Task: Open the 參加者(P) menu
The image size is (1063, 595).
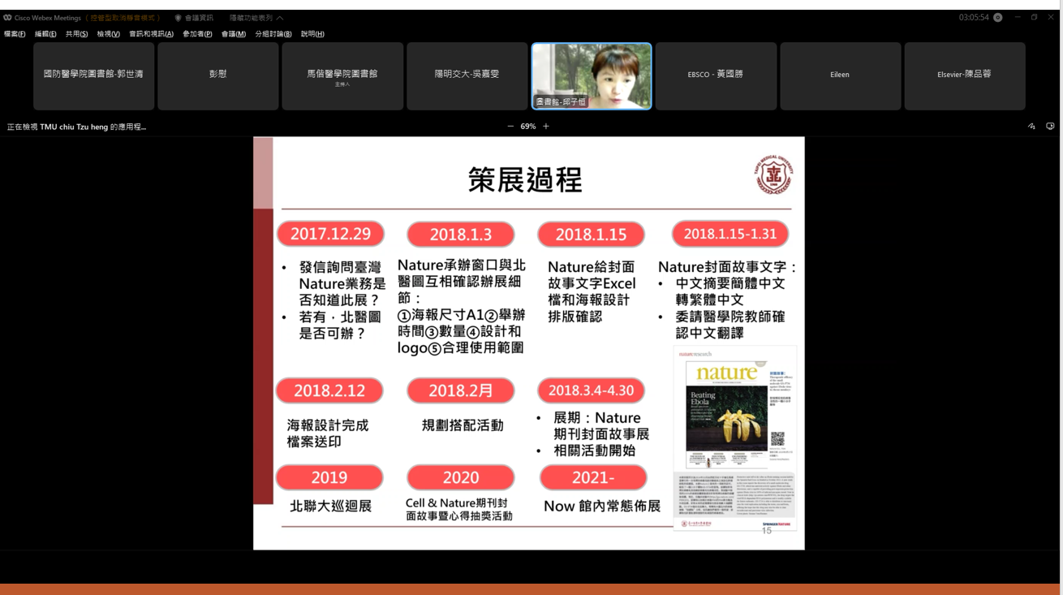Action: [x=197, y=34]
